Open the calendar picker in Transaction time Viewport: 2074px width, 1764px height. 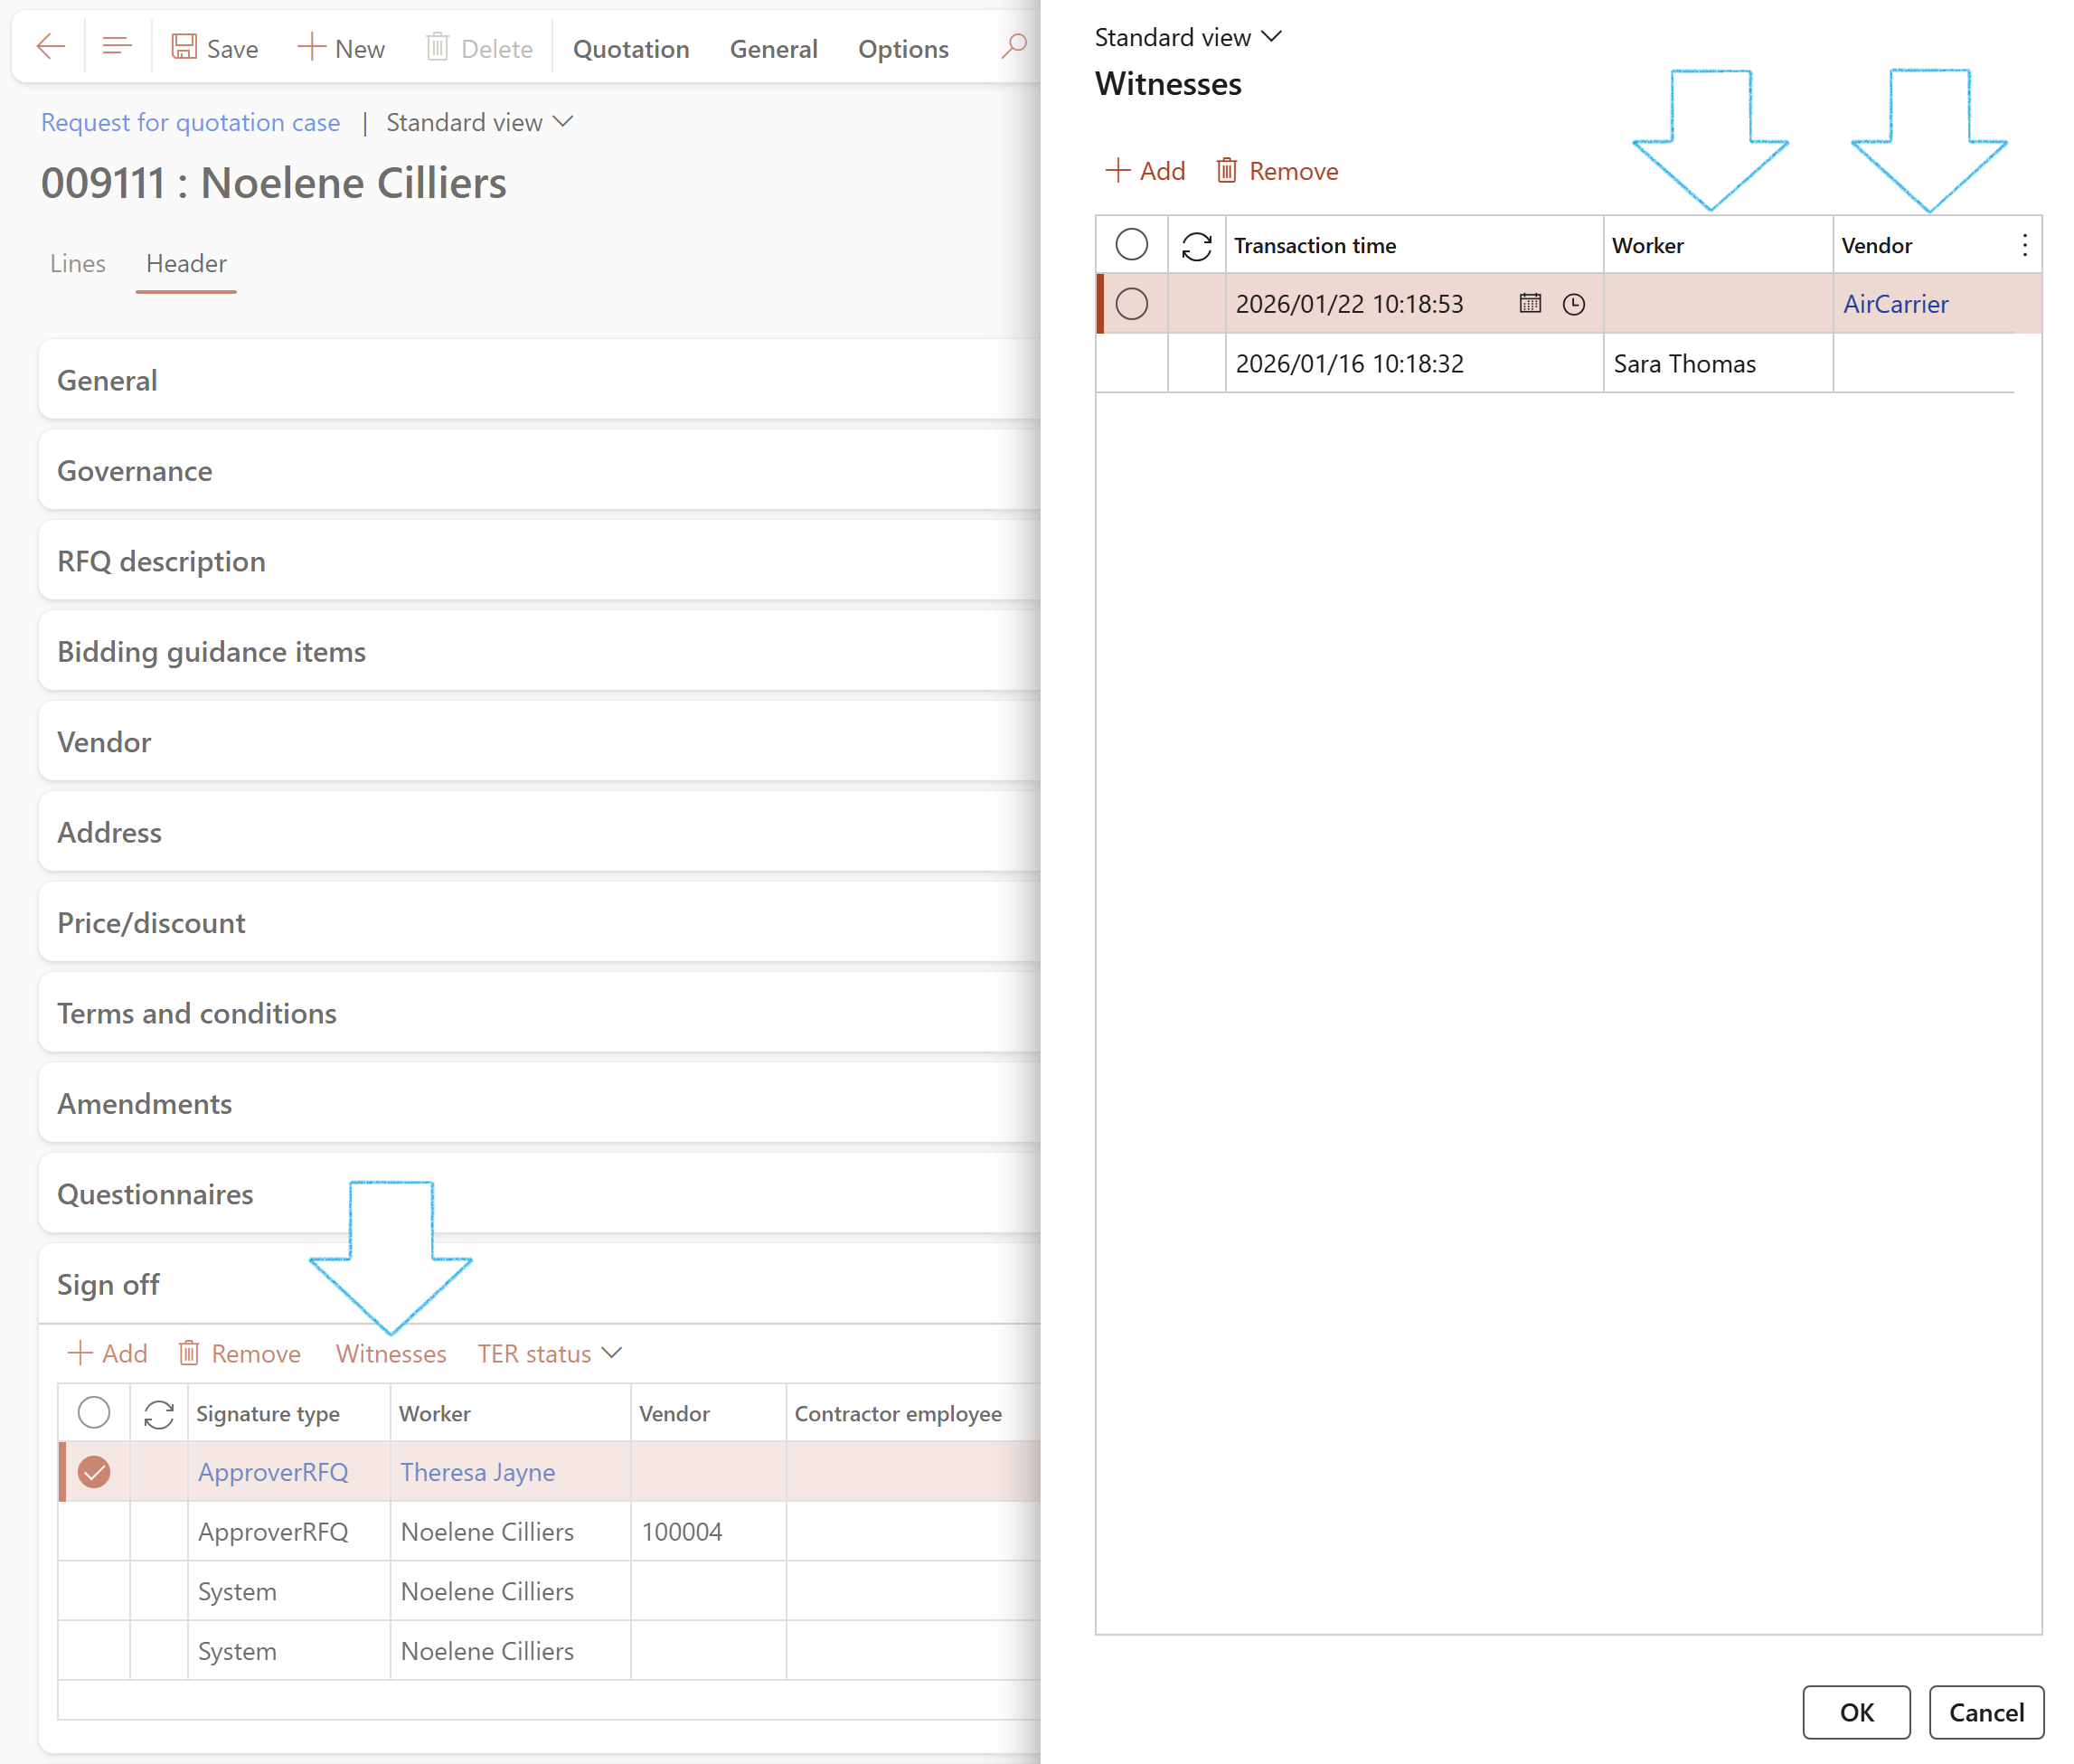click(x=1529, y=304)
